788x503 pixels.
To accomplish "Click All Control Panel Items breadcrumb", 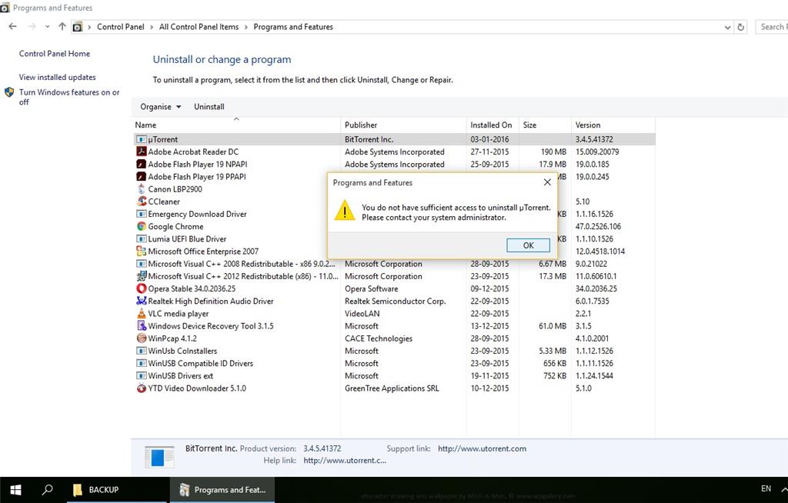I will click(199, 27).
